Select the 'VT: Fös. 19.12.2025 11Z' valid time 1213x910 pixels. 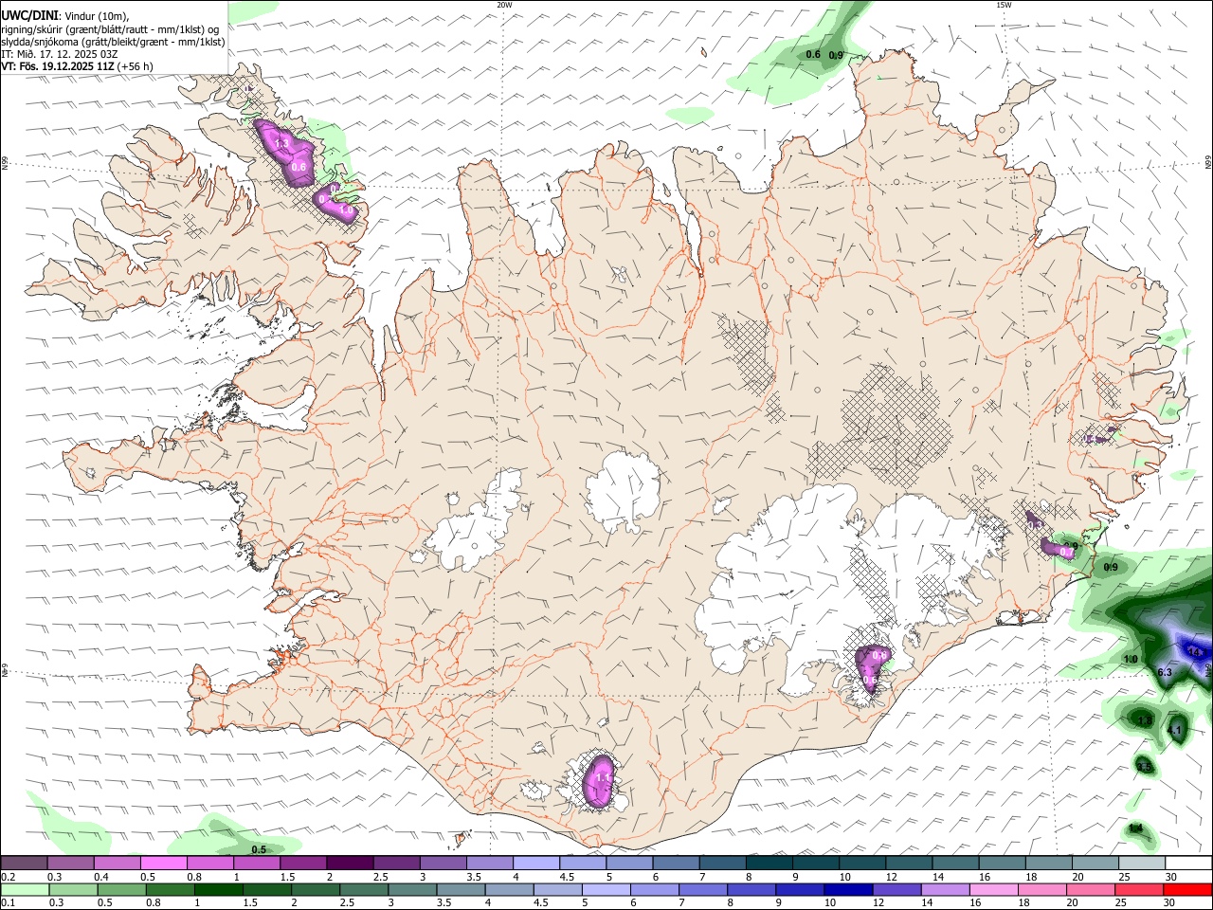(x=58, y=66)
